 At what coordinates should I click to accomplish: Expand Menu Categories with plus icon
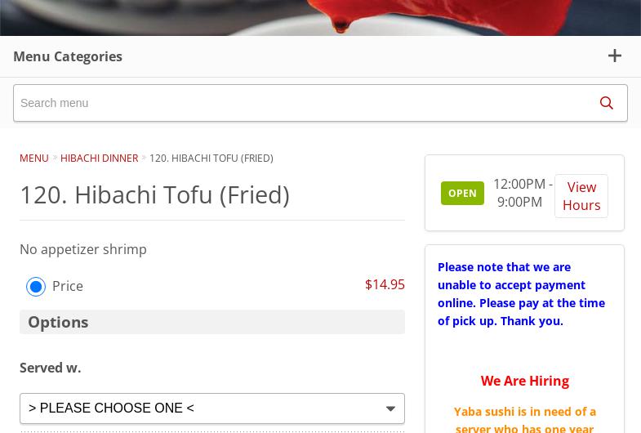pyautogui.click(x=615, y=56)
